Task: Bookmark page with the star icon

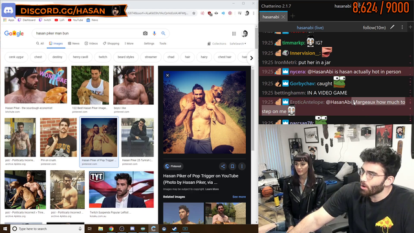Action: click(x=194, y=13)
